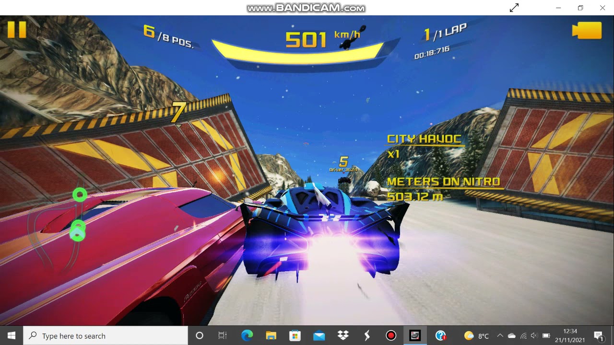Tap the top green track minimap marker
The height and width of the screenshot is (345, 614).
[80, 195]
